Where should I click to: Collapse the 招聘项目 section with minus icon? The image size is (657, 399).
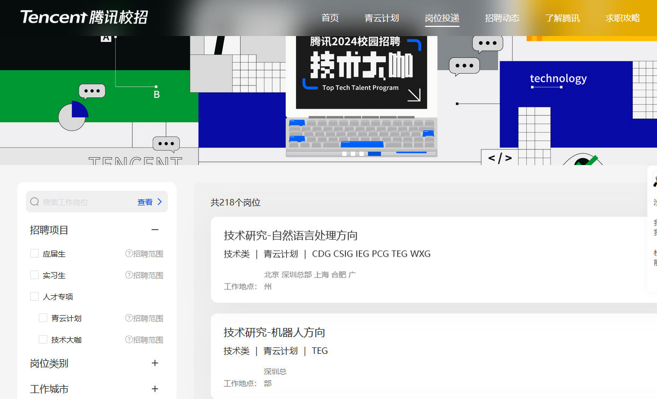(x=155, y=230)
